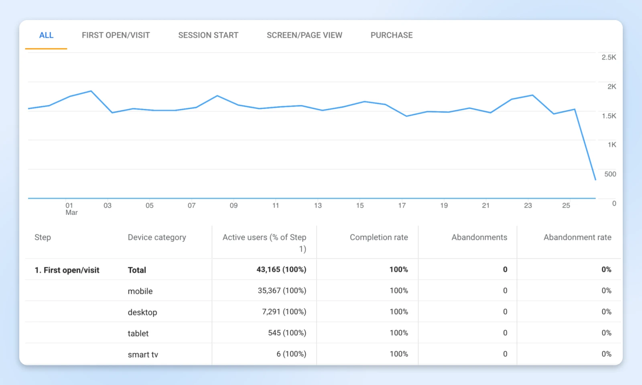
Task: Click the Abandonments column header
Action: [479, 237]
